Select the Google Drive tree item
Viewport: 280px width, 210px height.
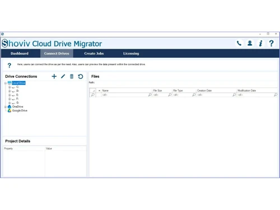pos(20,110)
